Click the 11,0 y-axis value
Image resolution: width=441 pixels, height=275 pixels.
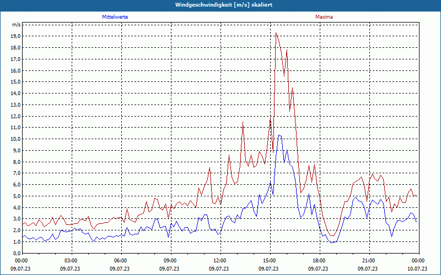coord(15,128)
